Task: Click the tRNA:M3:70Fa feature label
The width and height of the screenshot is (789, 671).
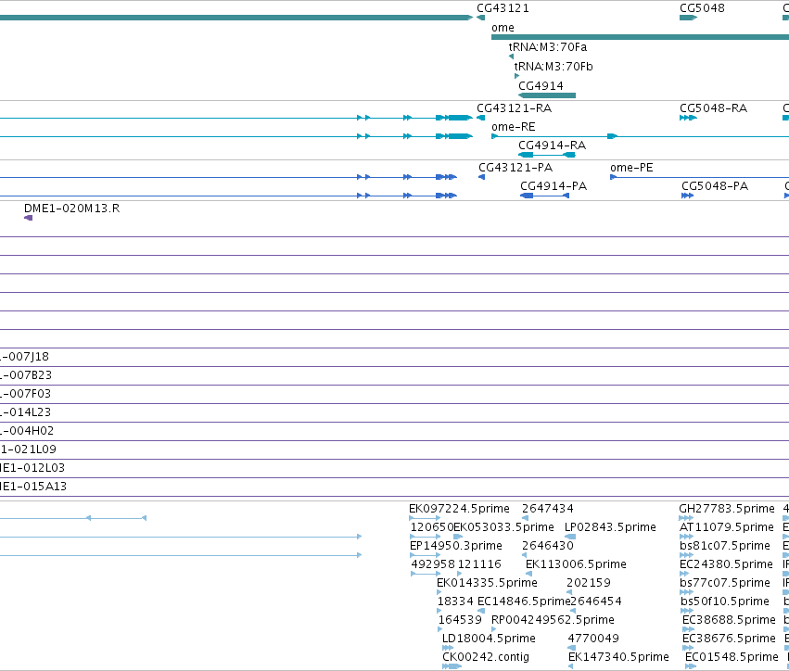Action: coord(547,47)
